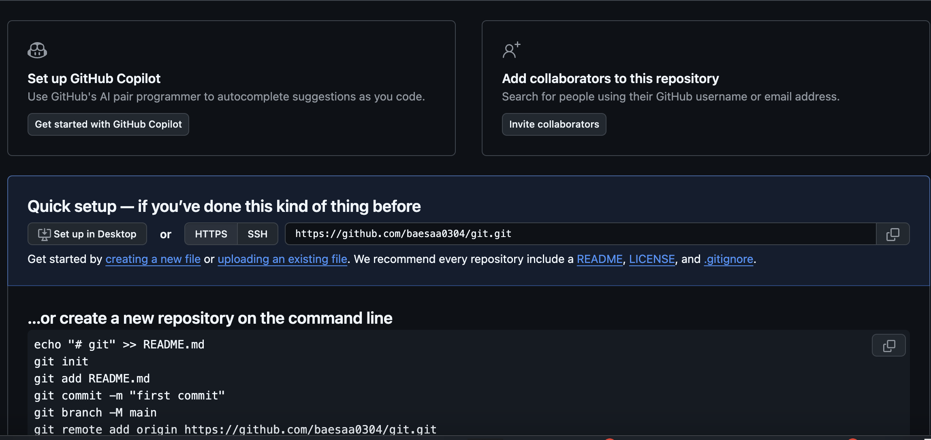Click the echo README.md command line

(119, 345)
